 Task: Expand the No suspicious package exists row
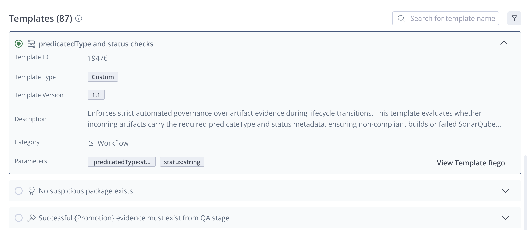(x=505, y=191)
